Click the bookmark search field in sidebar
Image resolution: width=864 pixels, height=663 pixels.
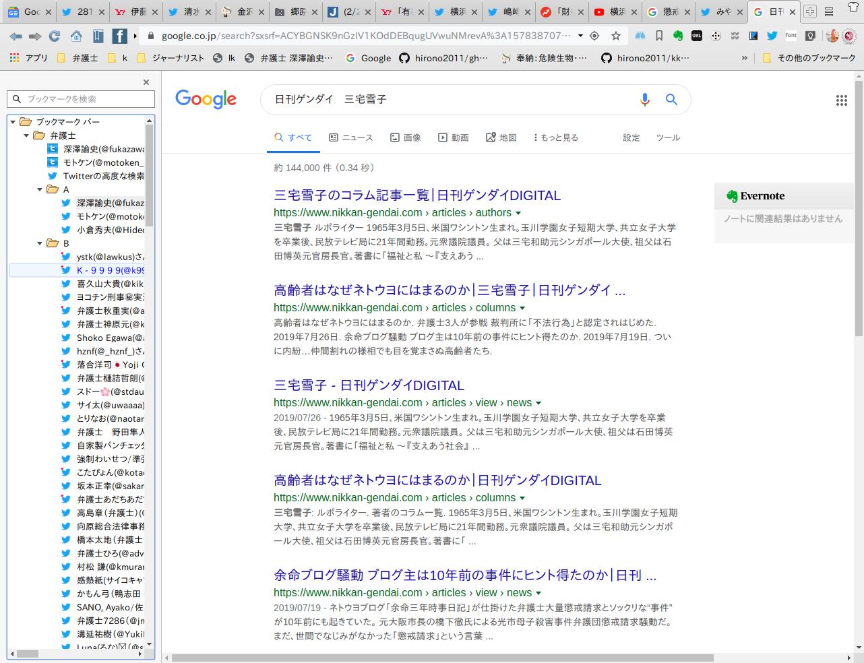(x=81, y=99)
